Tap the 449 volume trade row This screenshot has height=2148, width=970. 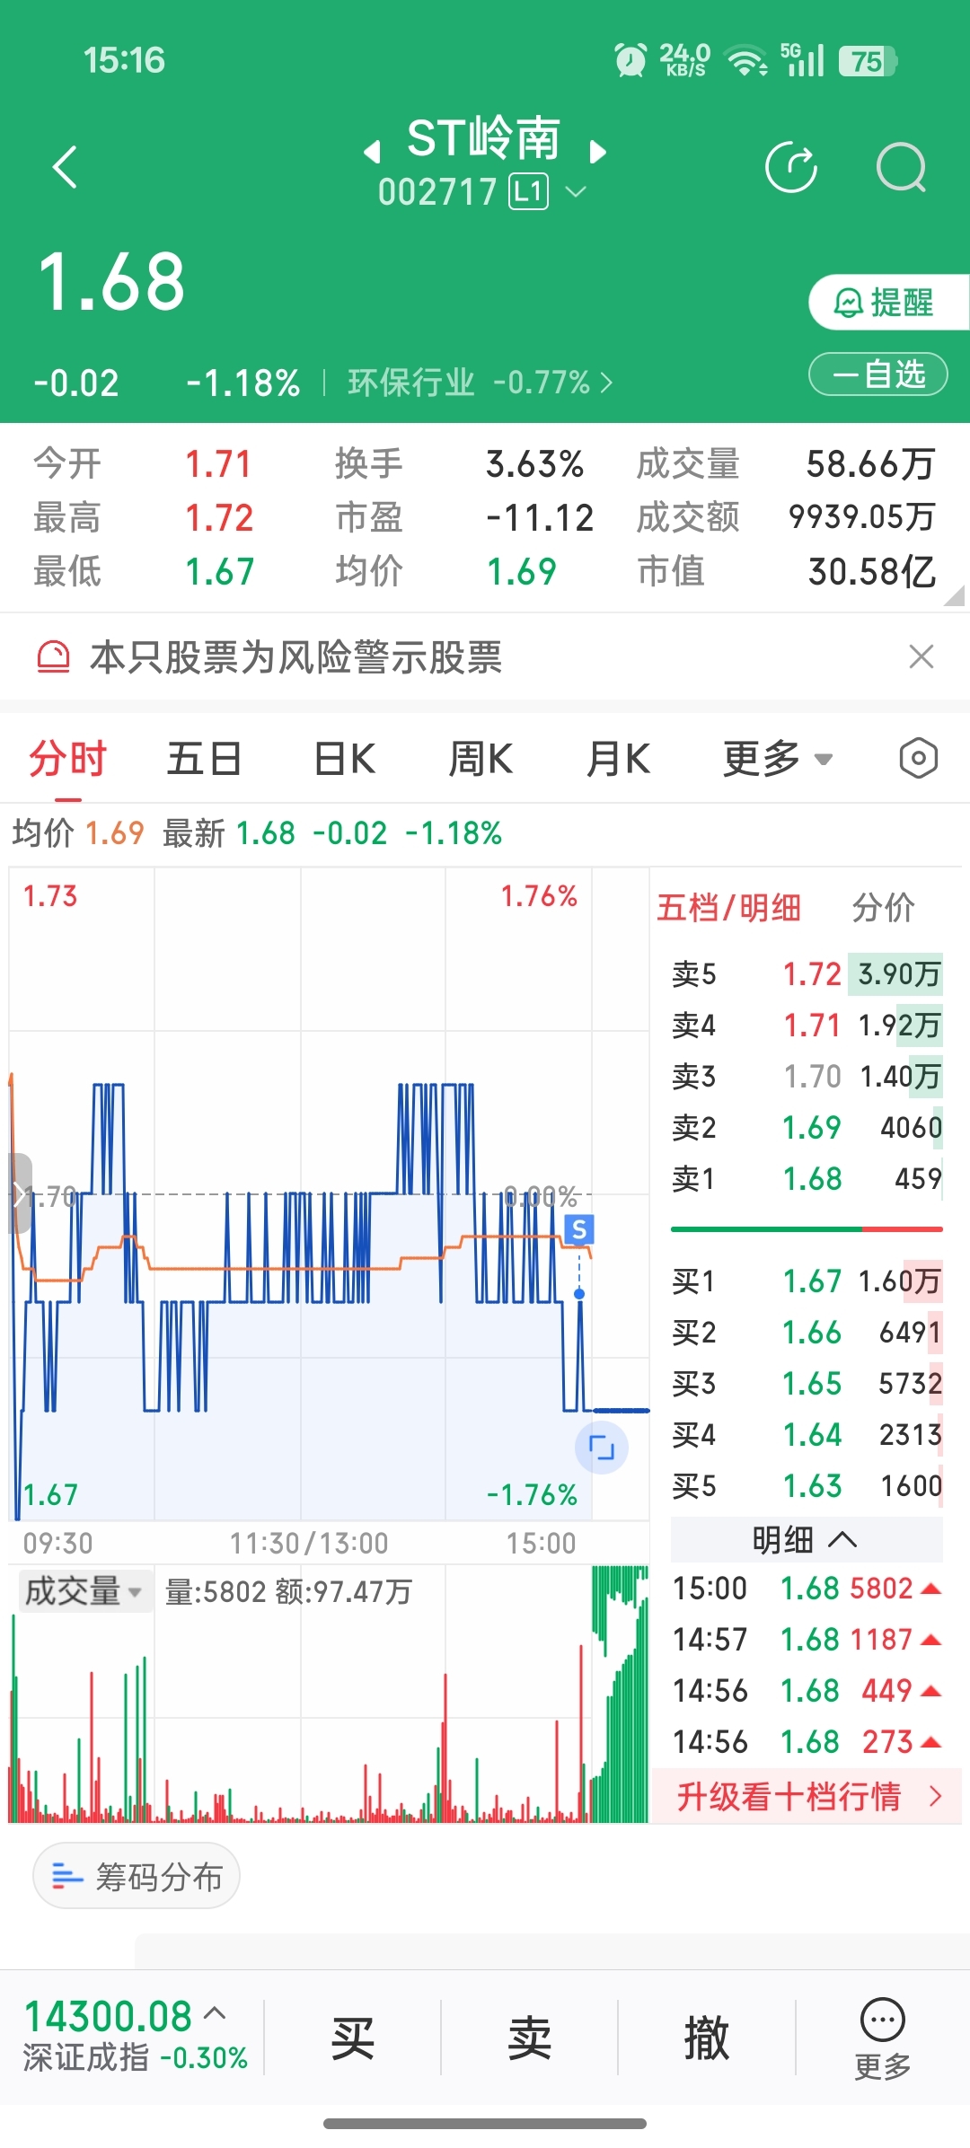pyautogui.click(x=807, y=1691)
